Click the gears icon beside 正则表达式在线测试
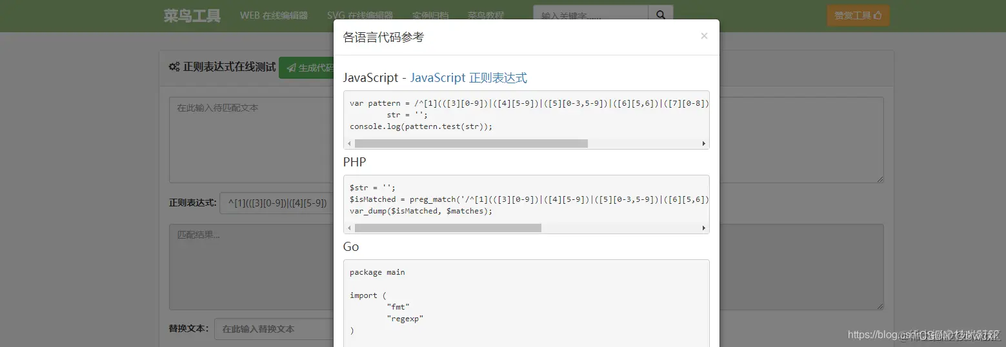This screenshot has width=1006, height=347. [174, 67]
